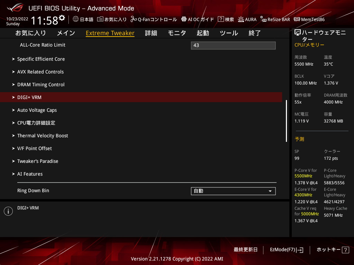Open the モニタ tab

[x=177, y=33]
